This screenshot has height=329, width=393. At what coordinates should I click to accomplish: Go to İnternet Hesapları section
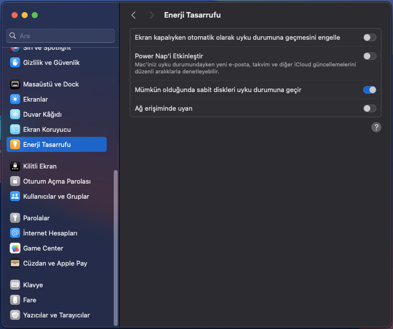point(50,233)
